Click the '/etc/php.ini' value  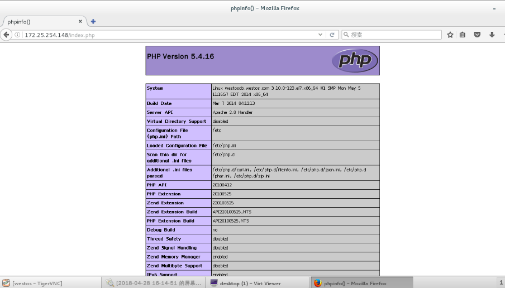pyautogui.click(x=224, y=146)
